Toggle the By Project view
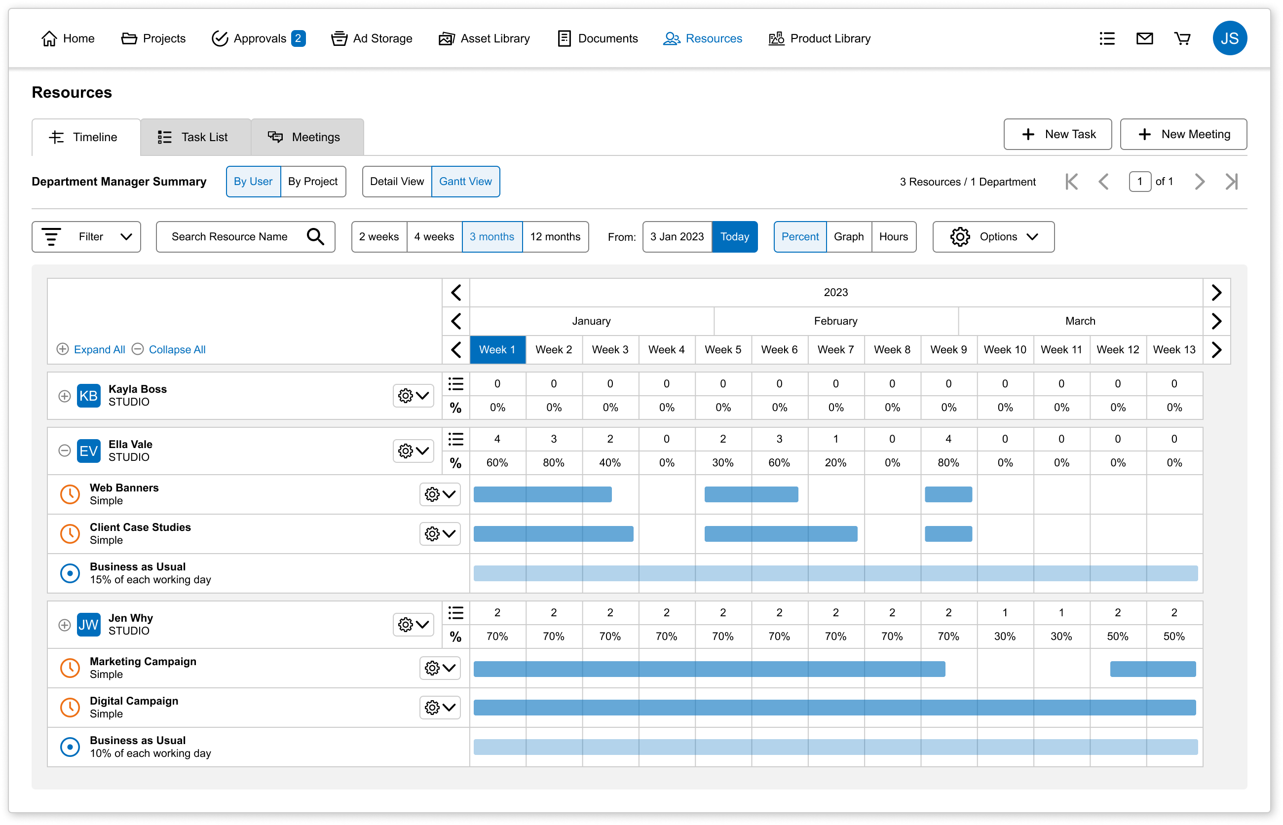 (313, 182)
